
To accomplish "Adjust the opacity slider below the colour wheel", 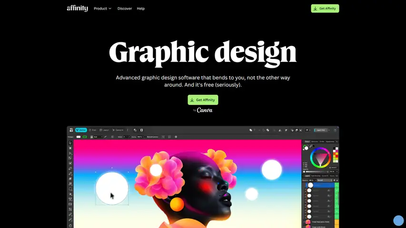I will tap(316, 171).
